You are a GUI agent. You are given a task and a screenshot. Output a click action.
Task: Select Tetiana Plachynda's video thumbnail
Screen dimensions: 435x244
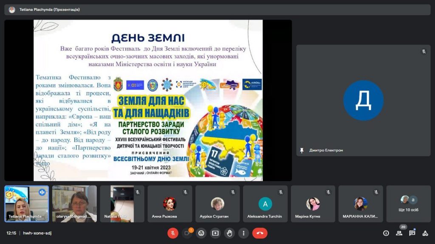click(26, 203)
